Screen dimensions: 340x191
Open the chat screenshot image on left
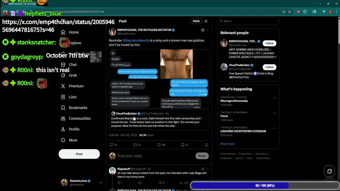pos(134,64)
